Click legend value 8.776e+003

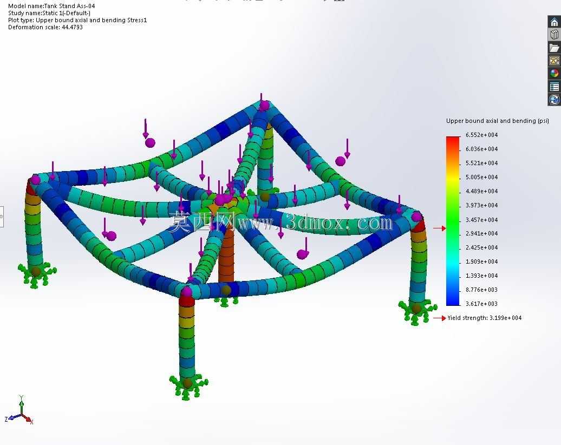pos(481,290)
